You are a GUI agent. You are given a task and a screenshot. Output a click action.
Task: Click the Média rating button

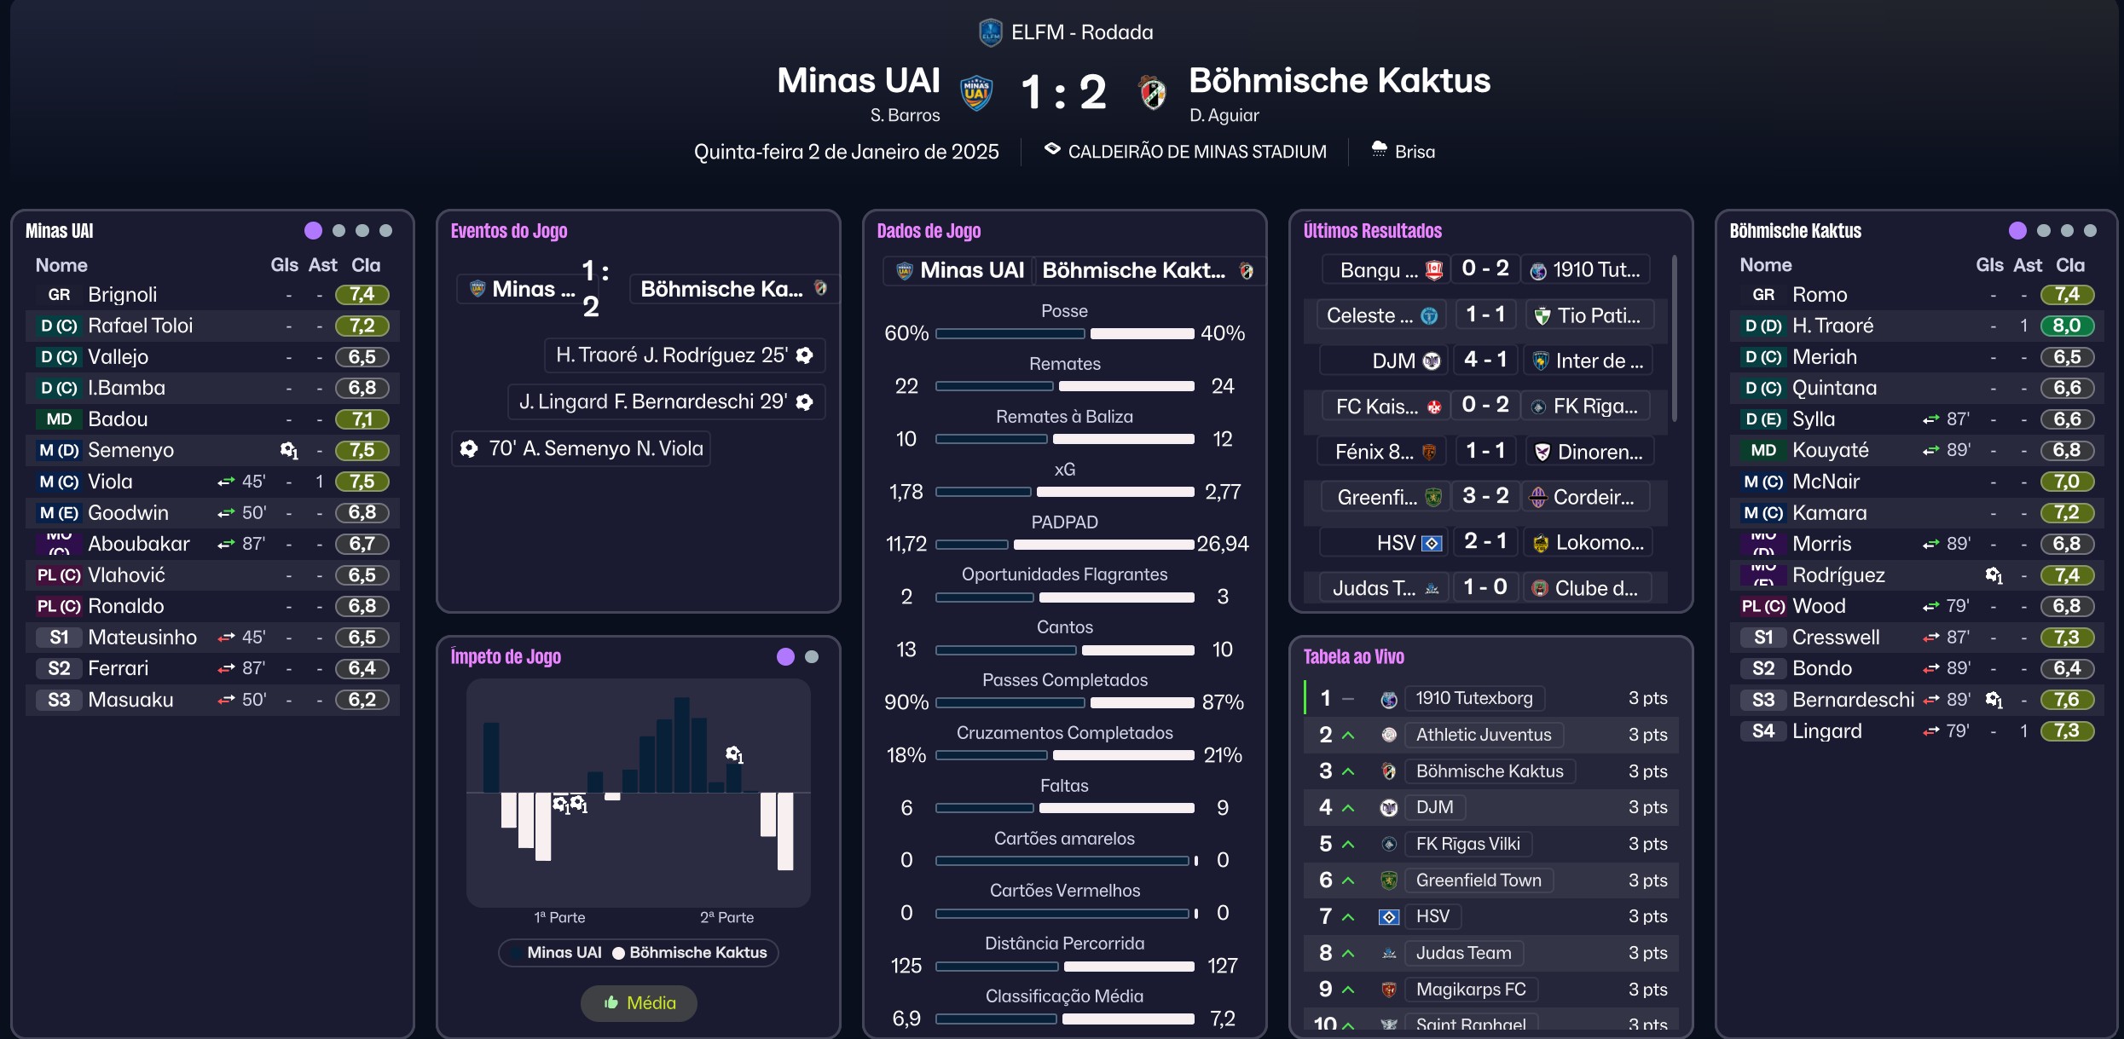[x=639, y=1003]
